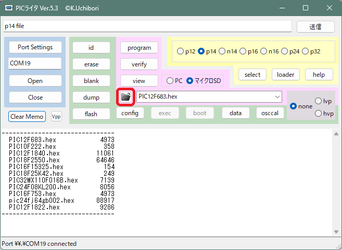Viewport: 342px width, 250px height.
Task: Click the Clear Memo button
Action: [28, 116]
